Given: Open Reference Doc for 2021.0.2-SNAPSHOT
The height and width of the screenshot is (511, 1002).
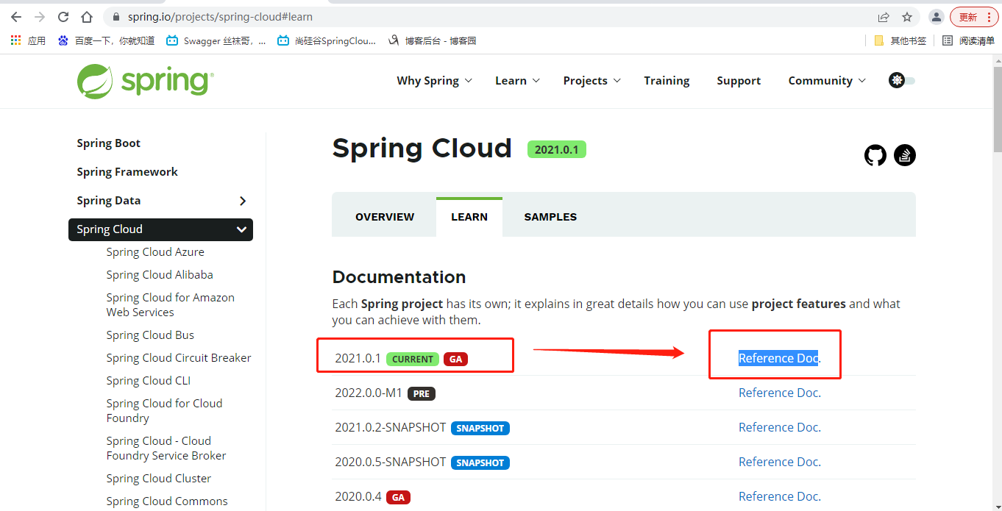Looking at the screenshot, I should pyautogui.click(x=779, y=427).
